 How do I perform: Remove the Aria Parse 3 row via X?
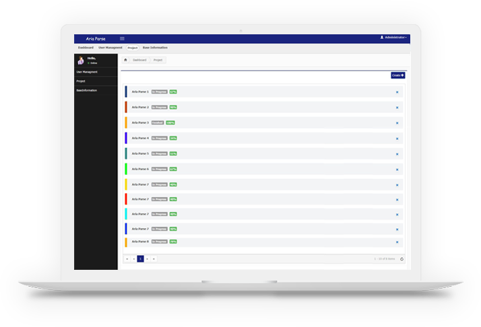click(397, 123)
